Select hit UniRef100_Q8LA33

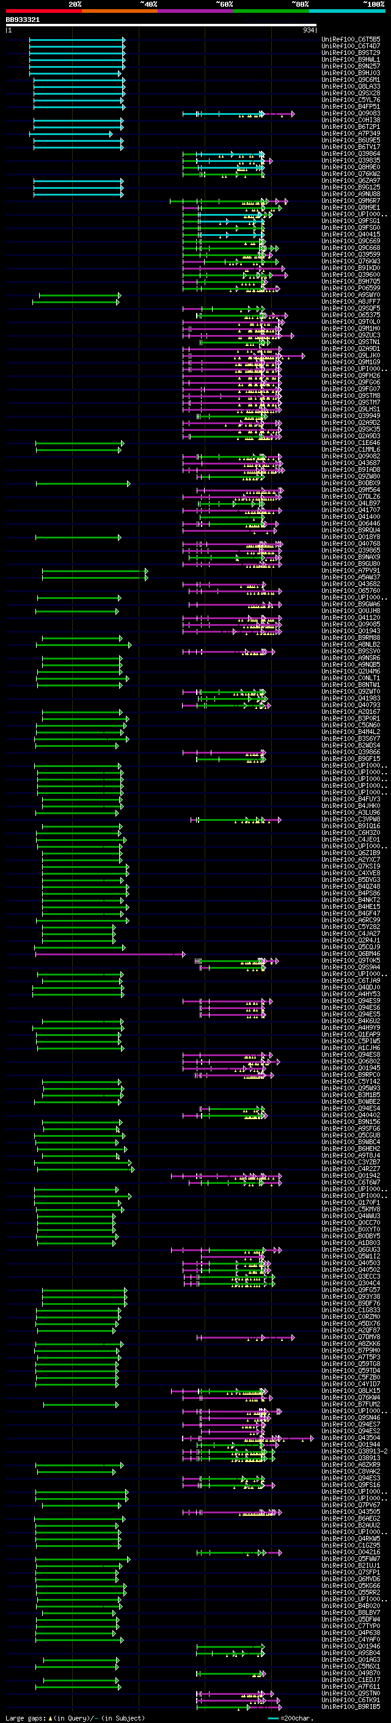(351, 86)
